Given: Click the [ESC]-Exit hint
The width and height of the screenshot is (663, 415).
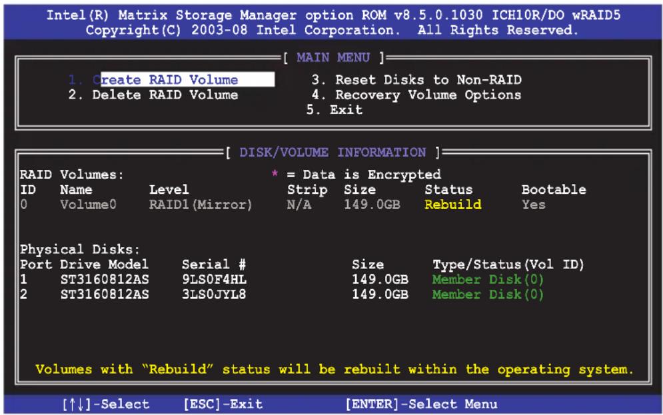Looking at the screenshot, I should tap(223, 404).
